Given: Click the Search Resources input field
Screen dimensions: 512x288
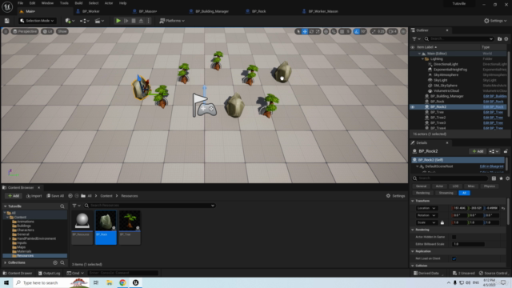Looking at the screenshot, I should [150, 206].
